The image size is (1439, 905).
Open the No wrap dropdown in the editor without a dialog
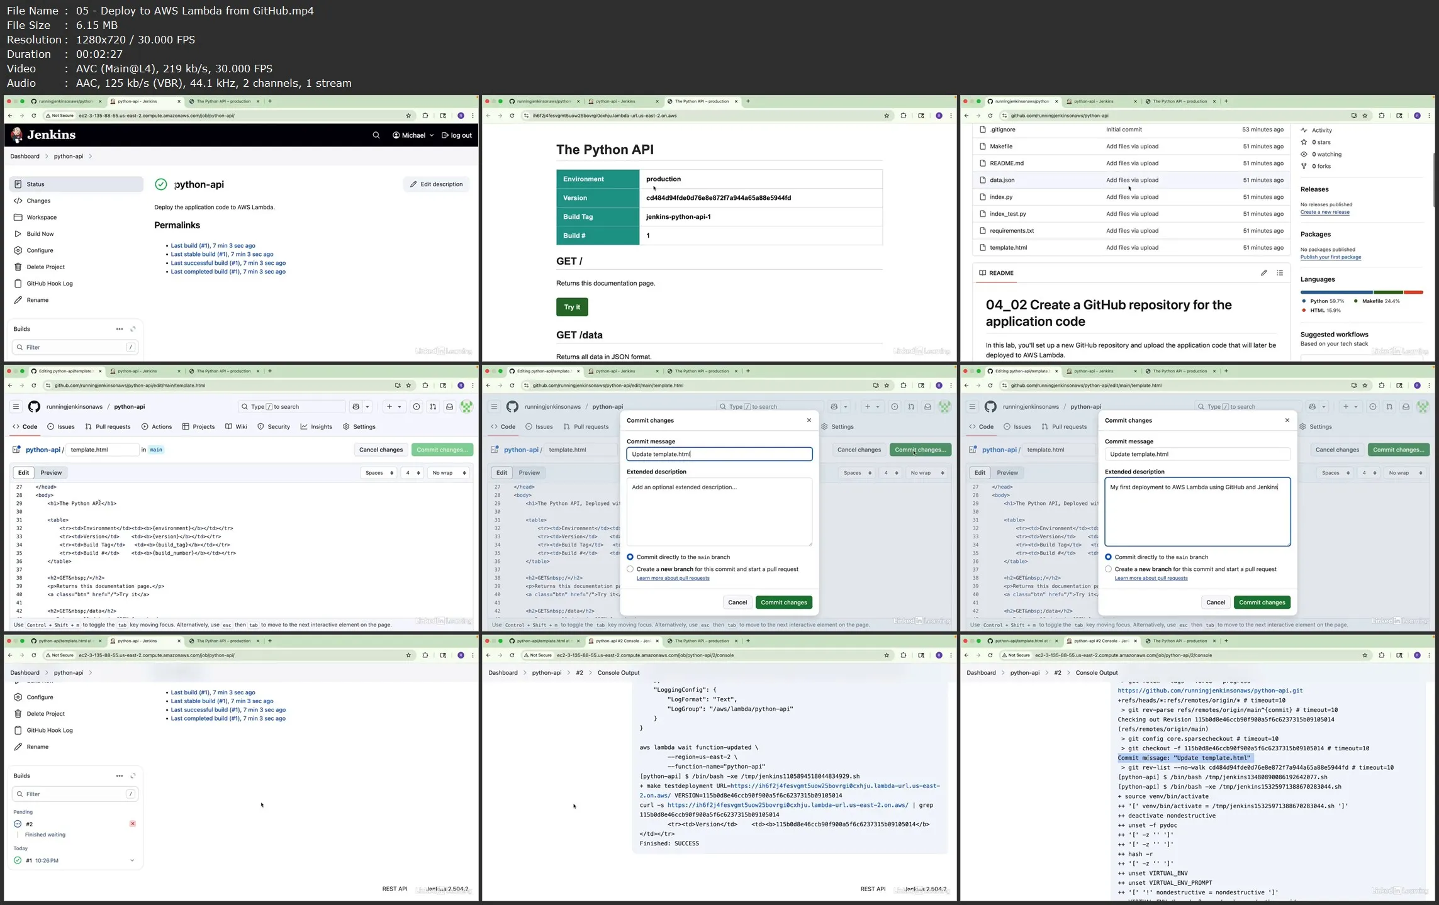pyautogui.click(x=449, y=473)
